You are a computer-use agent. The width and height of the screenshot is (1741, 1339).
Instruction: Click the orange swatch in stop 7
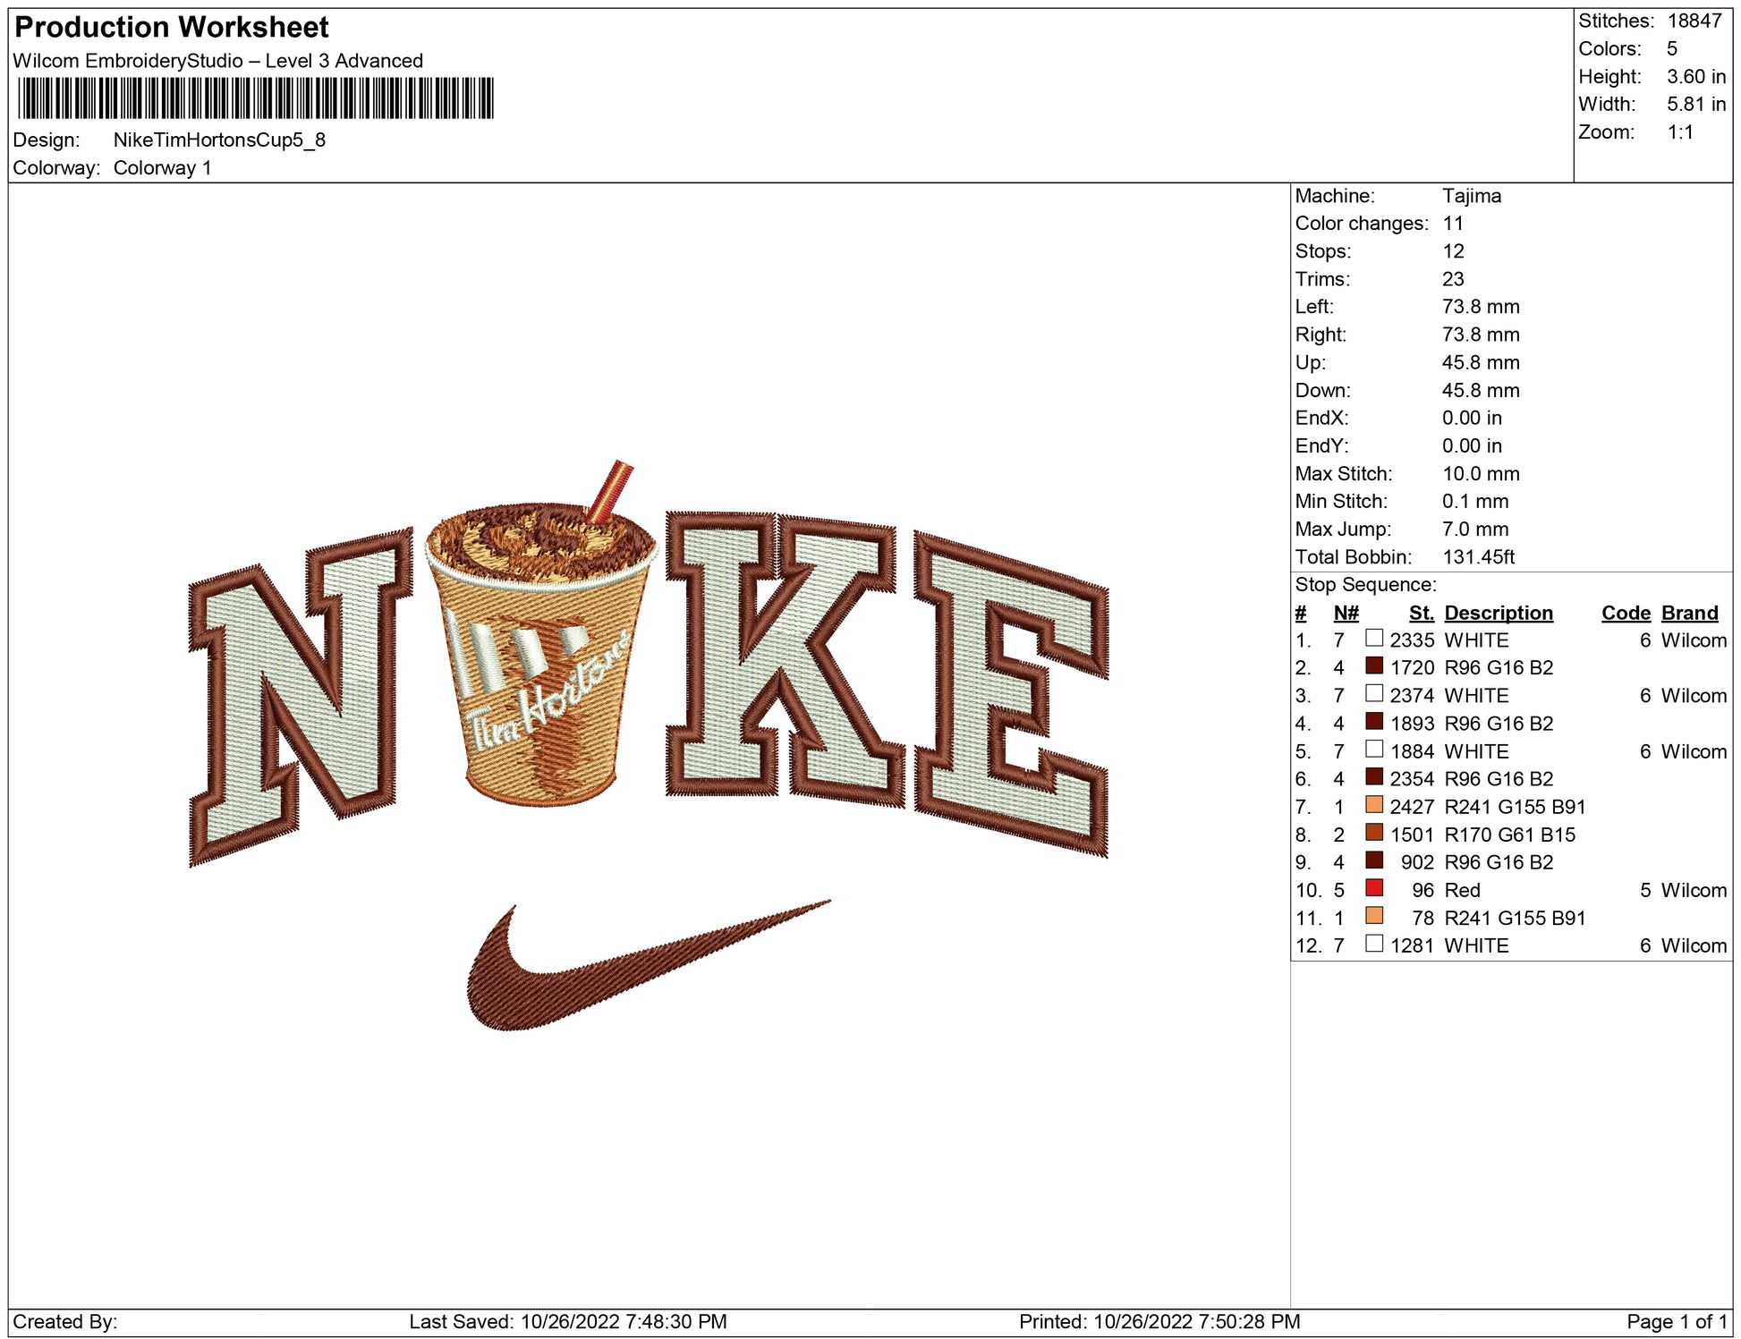(1374, 805)
